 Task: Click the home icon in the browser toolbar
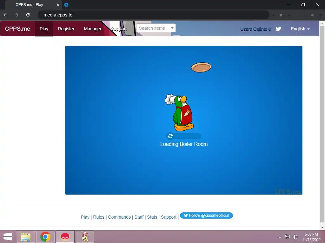click(281, 15)
